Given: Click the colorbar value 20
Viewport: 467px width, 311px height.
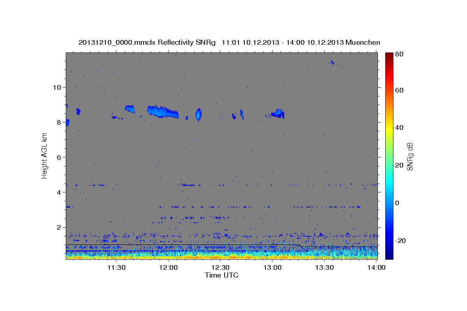Looking at the screenshot, I should pos(400,165).
